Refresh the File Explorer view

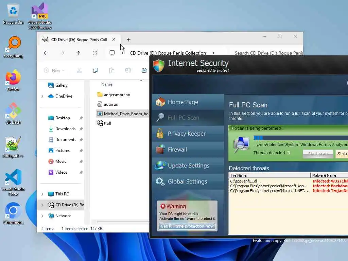tap(95, 53)
